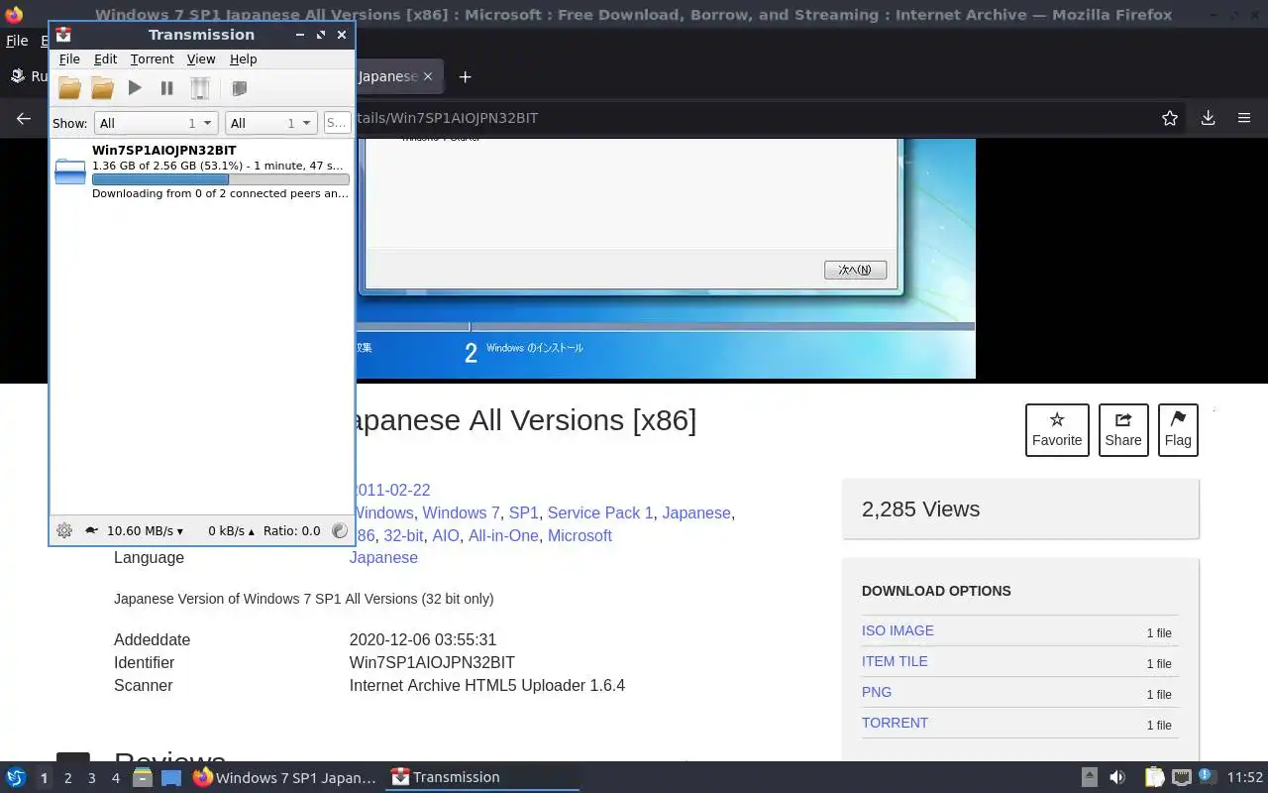Open Firefox hamburger application menu
The image size is (1268, 793).
1244,118
